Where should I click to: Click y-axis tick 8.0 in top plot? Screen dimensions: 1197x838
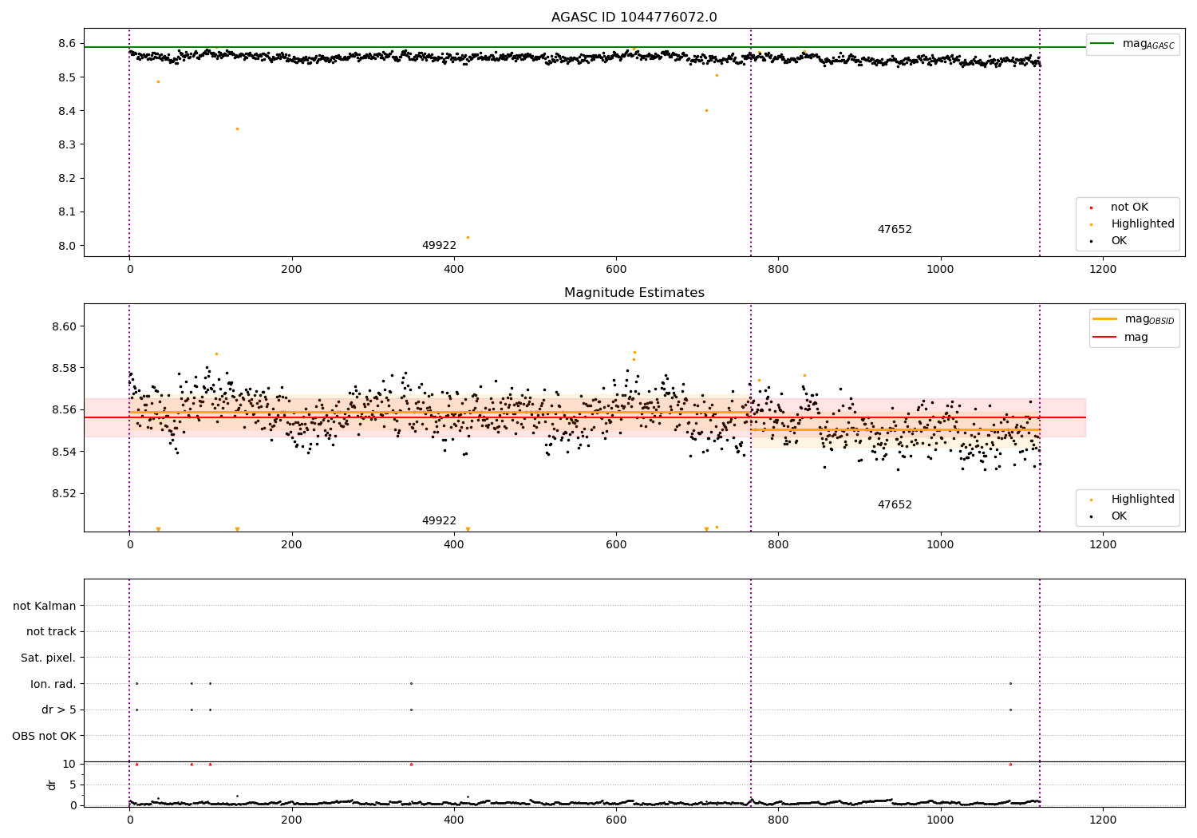(x=67, y=246)
